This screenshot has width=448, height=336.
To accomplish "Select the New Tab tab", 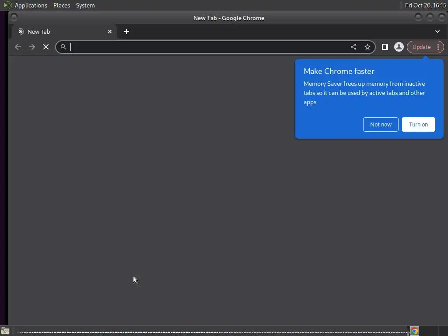I will [x=64, y=31].
